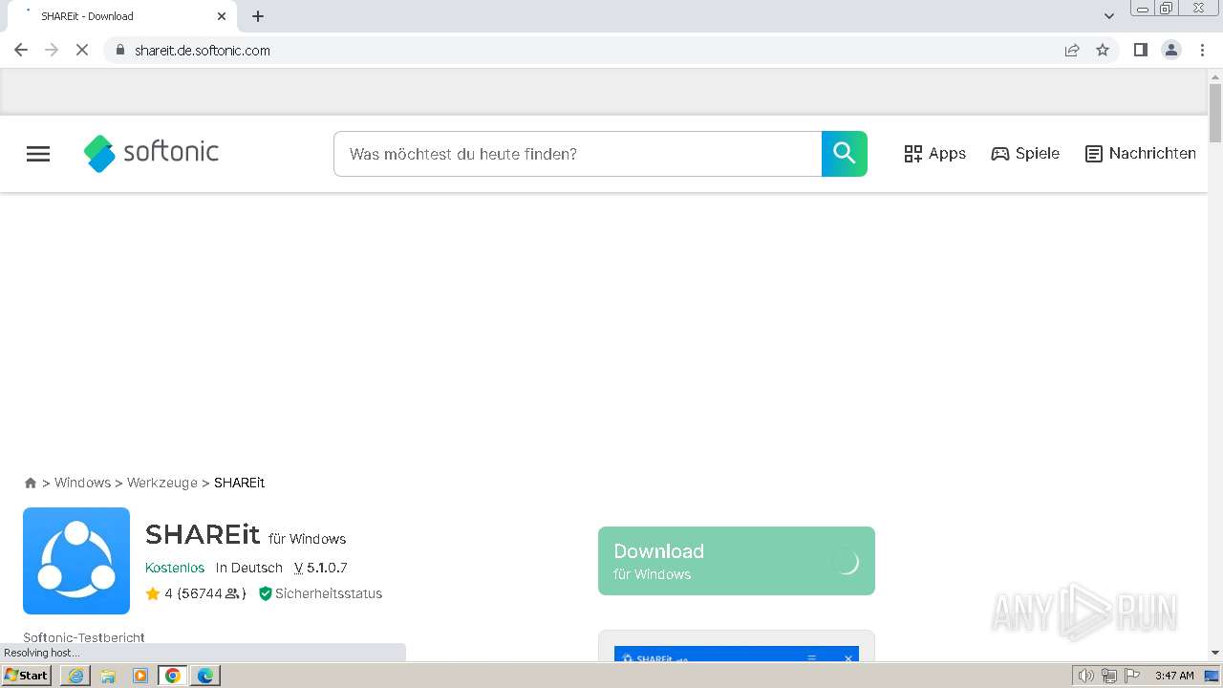Toggle the browser side panel
The height and width of the screenshot is (688, 1223).
tap(1140, 50)
